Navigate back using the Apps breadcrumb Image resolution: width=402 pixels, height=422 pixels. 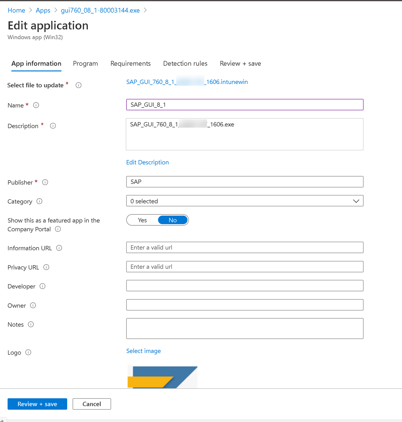(x=43, y=10)
